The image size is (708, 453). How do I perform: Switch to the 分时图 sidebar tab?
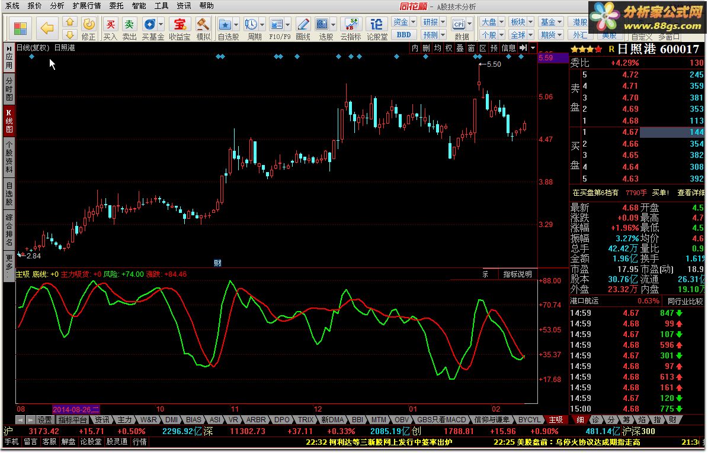[x=9, y=89]
